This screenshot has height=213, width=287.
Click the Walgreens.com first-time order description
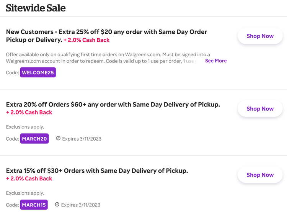pyautogui.click(x=103, y=57)
